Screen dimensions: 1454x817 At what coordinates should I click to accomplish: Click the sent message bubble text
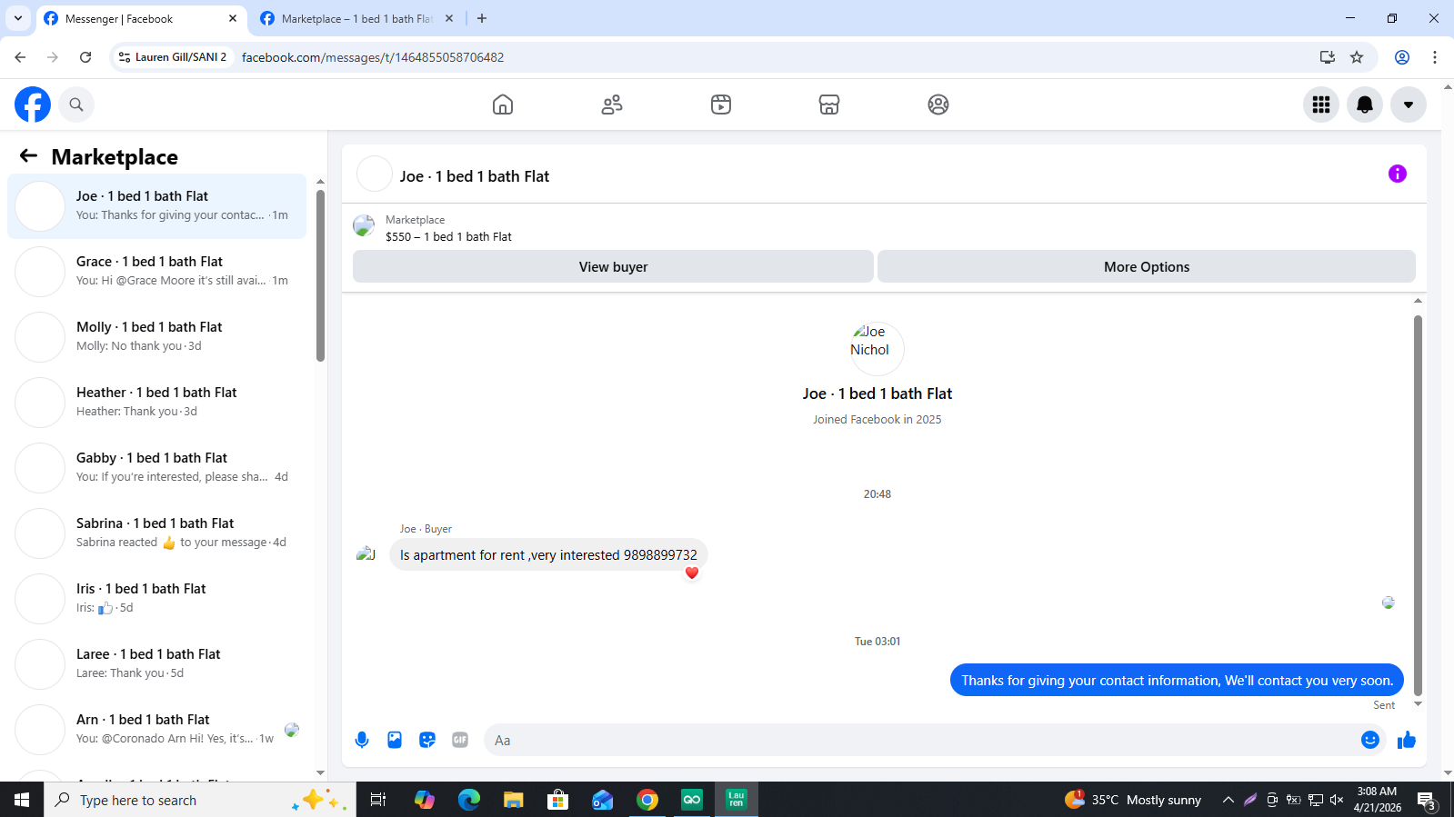1177,680
